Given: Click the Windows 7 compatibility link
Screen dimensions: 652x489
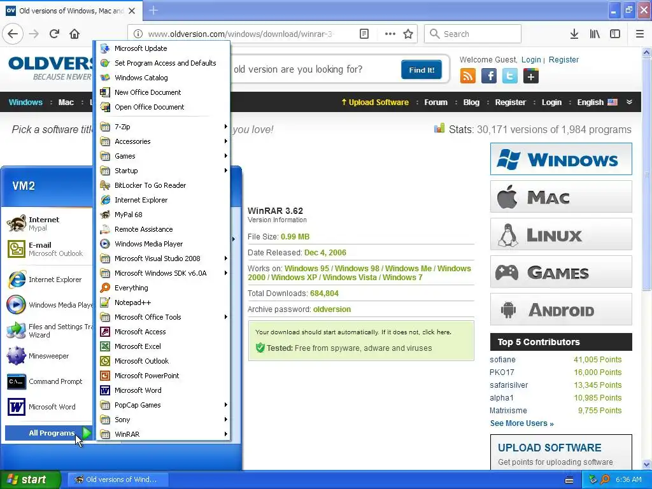Looking at the screenshot, I should coord(402,278).
